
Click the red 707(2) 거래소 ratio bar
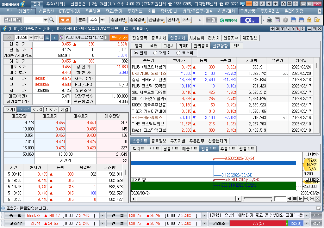(x=258, y=224)
